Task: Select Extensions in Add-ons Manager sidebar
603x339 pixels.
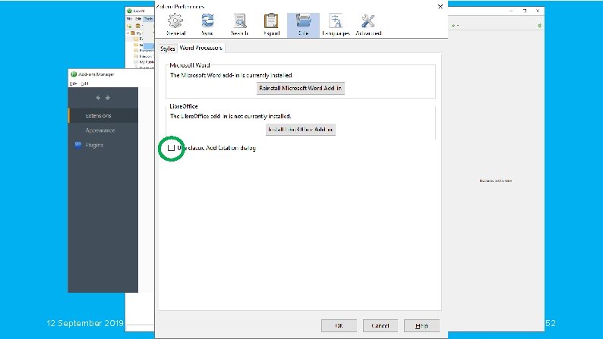Action: 103,115
